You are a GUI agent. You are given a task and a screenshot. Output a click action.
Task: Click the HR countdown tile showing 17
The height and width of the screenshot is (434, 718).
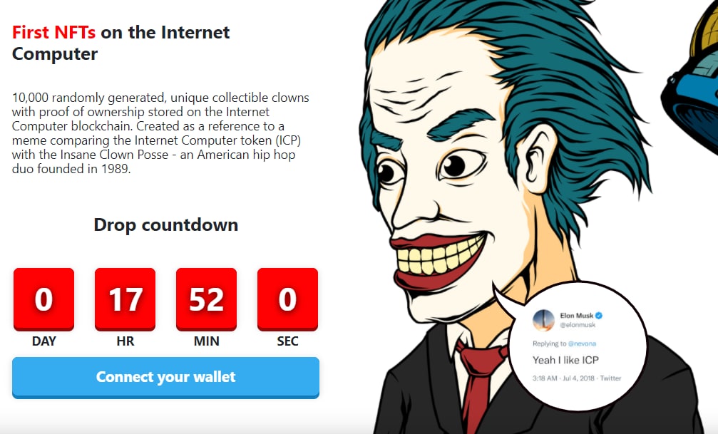[125, 299]
